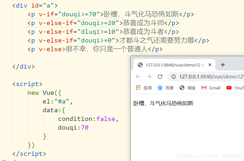Screen dimensions: 244x161
Task: Click the condition:false line
Action: [88, 119]
